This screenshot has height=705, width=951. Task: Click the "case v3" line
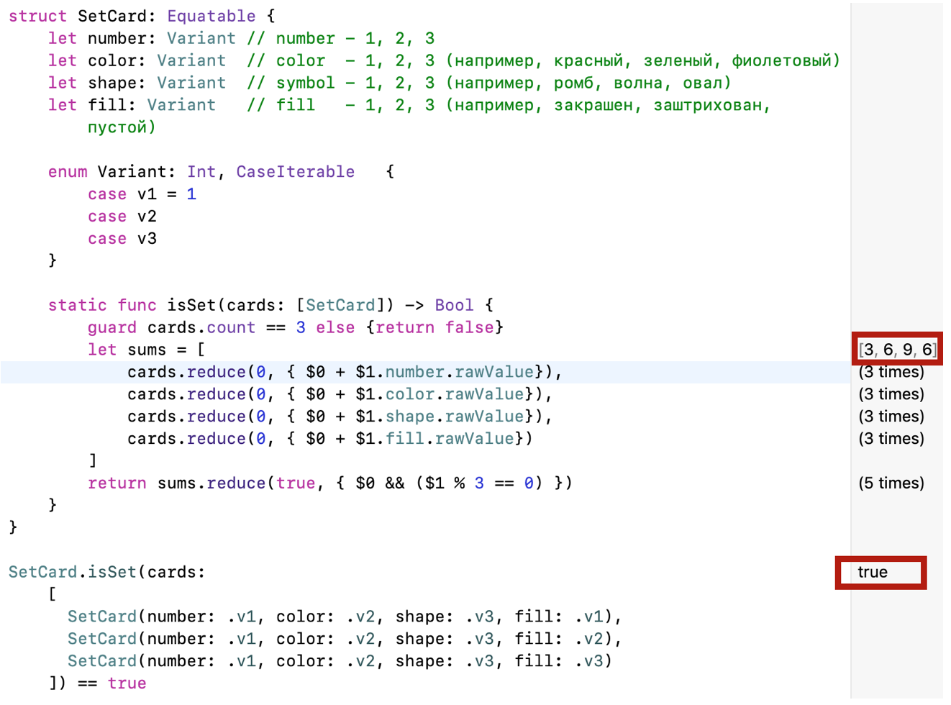(x=122, y=239)
